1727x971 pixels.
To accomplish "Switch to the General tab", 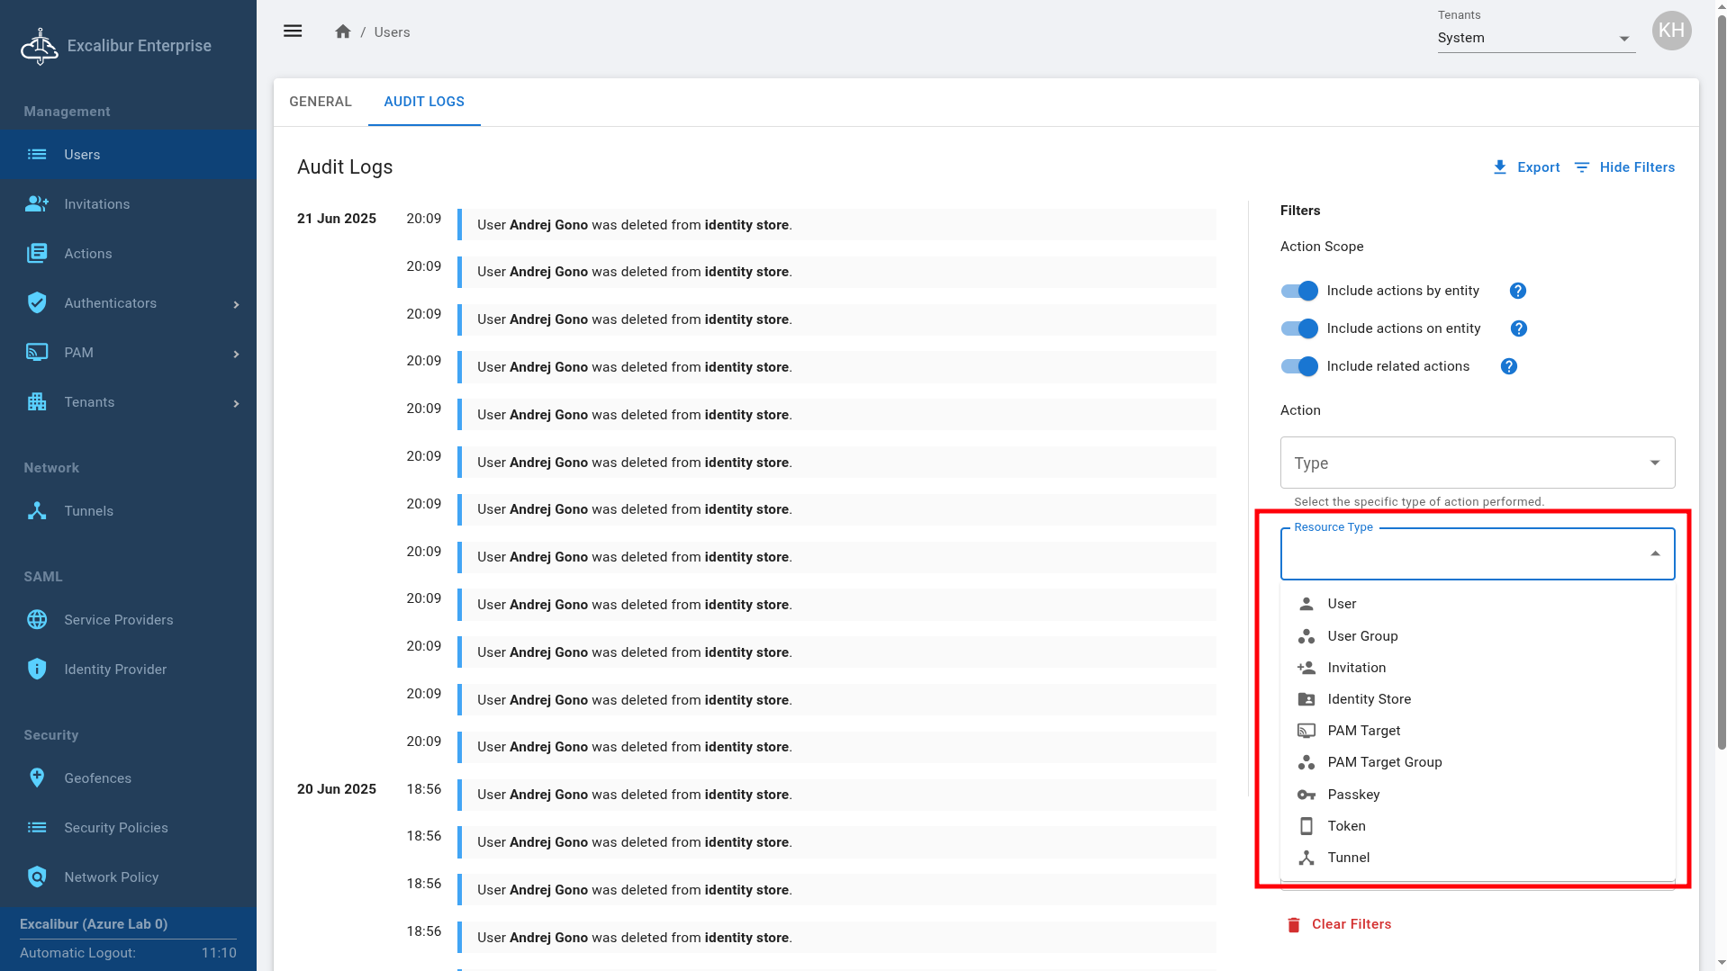I will [320, 102].
